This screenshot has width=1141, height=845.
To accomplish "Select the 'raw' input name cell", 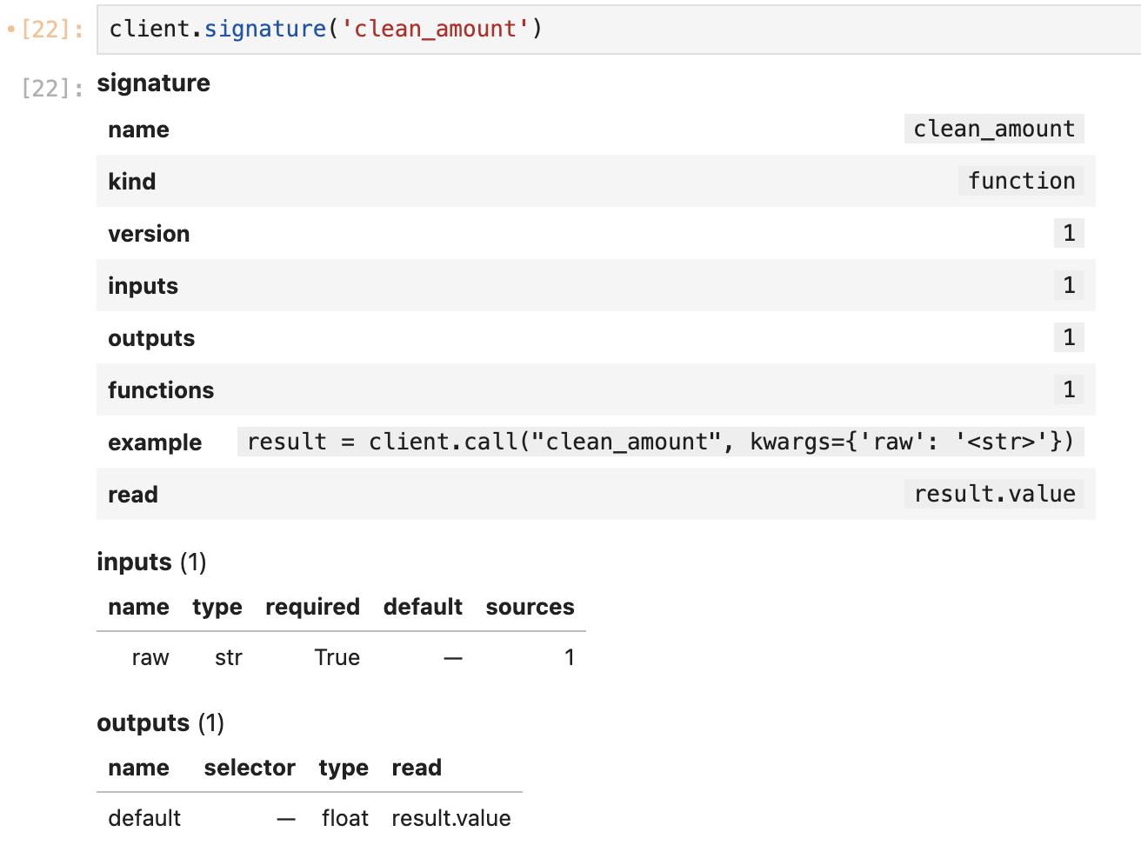I will 150,657.
